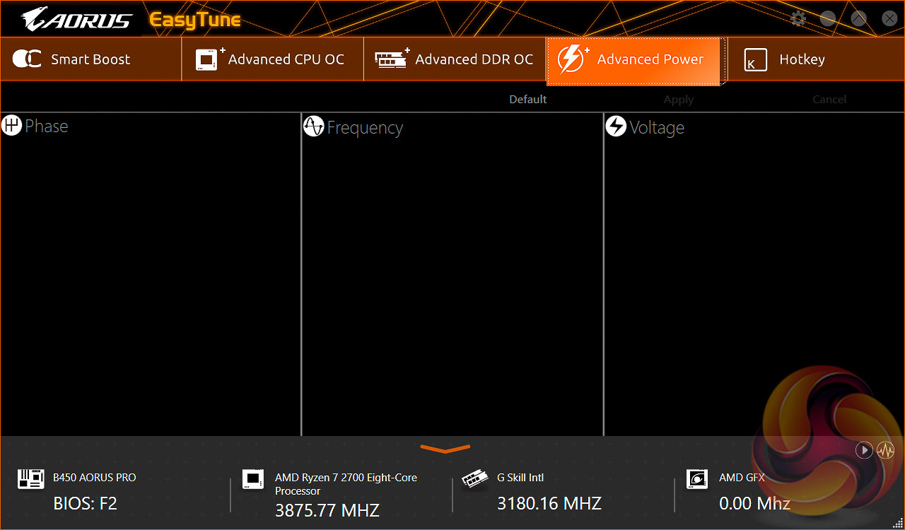
Task: Select the Advanced Power tab
Action: click(x=633, y=61)
